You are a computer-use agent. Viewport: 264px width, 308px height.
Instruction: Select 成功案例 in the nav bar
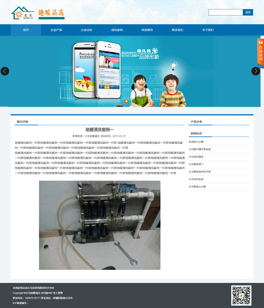(x=117, y=30)
